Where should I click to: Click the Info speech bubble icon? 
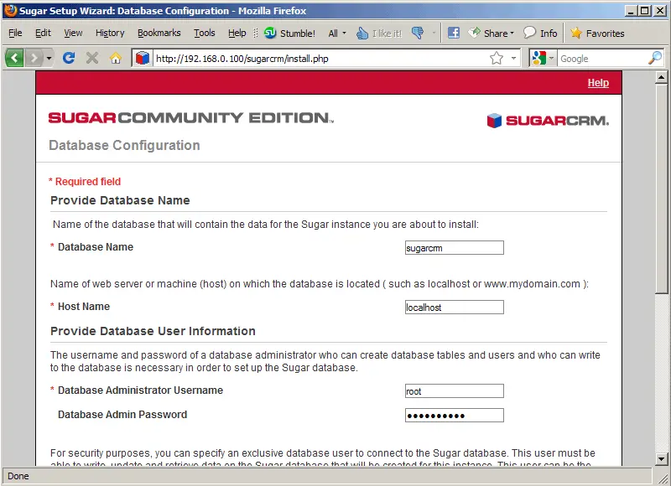[529, 33]
